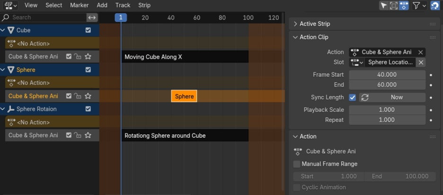Lock the Sphere Rotaion track Cube & Sphere Ani
This screenshot has height=195, width=443.
click(78, 135)
